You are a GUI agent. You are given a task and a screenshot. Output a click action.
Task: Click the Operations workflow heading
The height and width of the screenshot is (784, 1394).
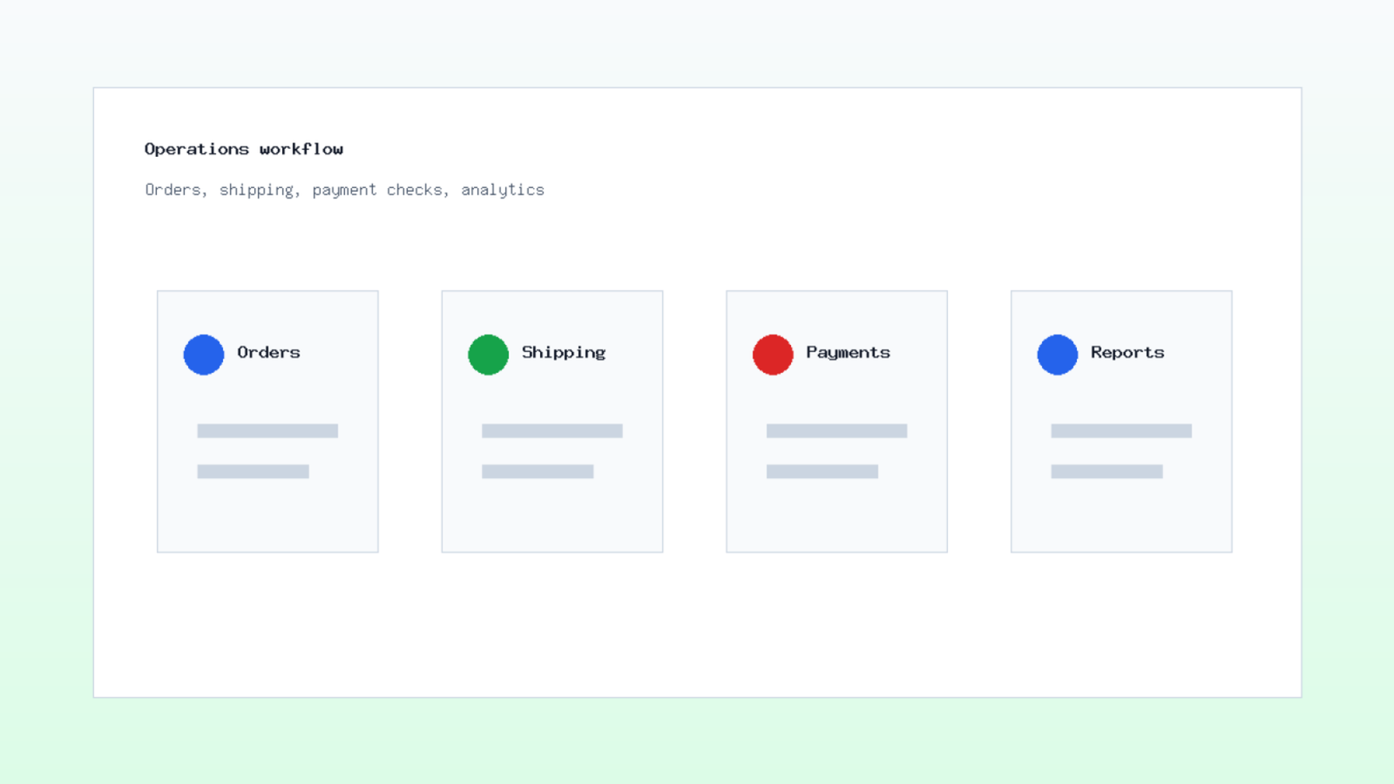click(244, 149)
